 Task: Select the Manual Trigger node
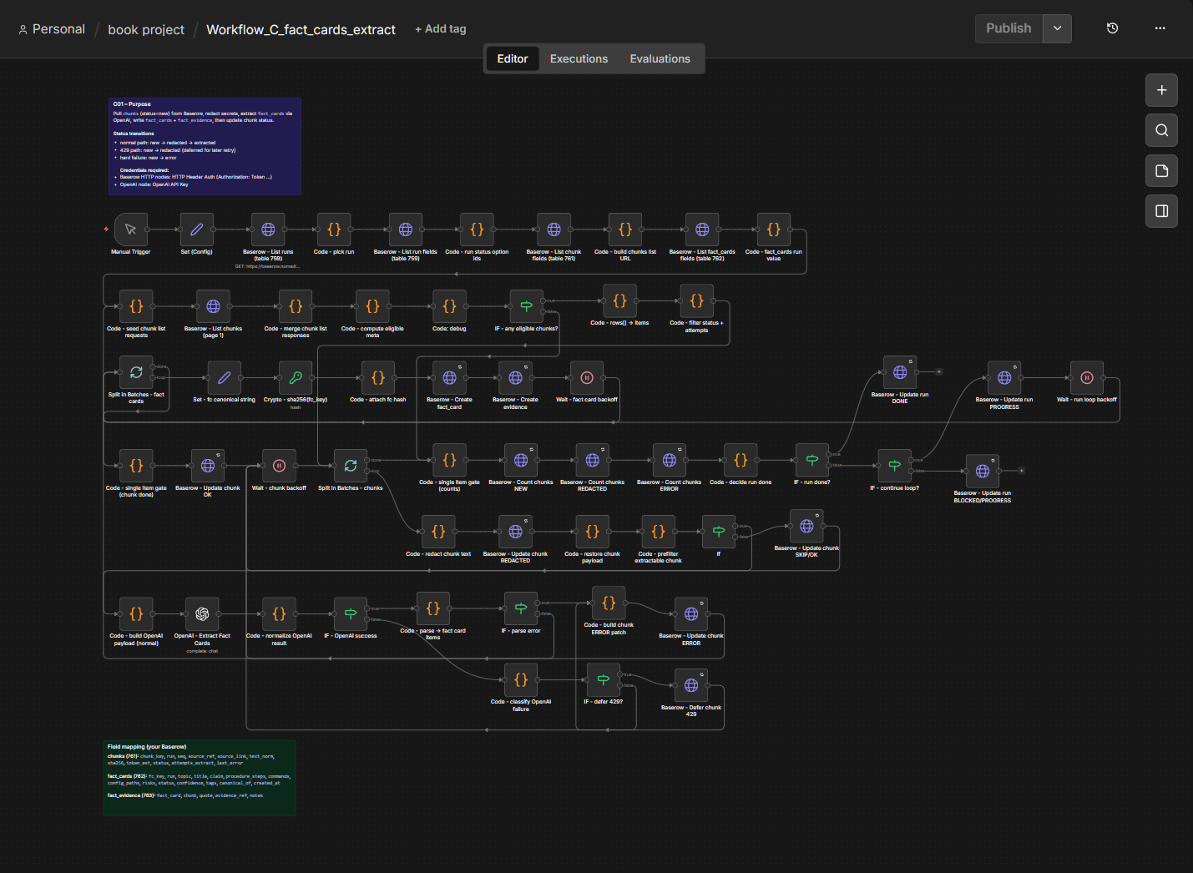click(x=131, y=229)
